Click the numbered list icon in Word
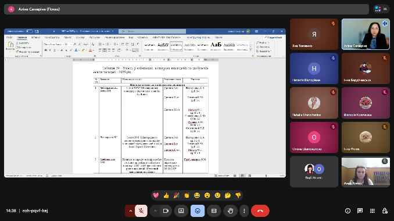394x221 pixels. pos(108,44)
